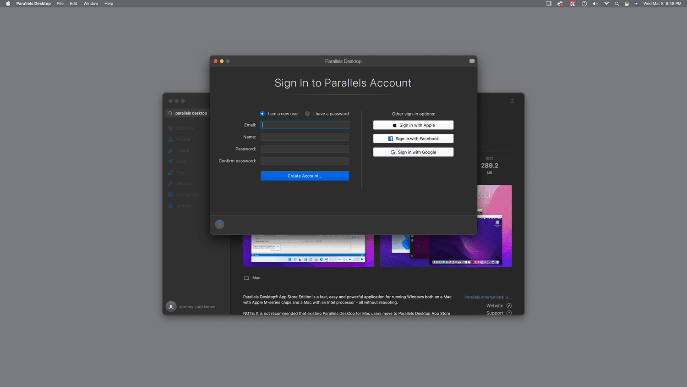The width and height of the screenshot is (687, 387).
Task: Click the Confirm password field
Action: tap(305, 160)
